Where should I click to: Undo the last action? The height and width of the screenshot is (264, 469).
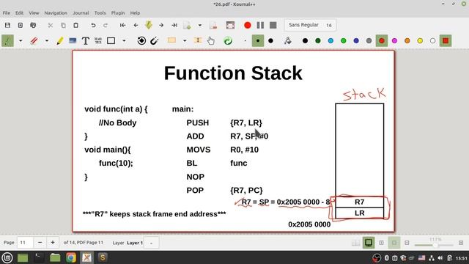click(93, 26)
